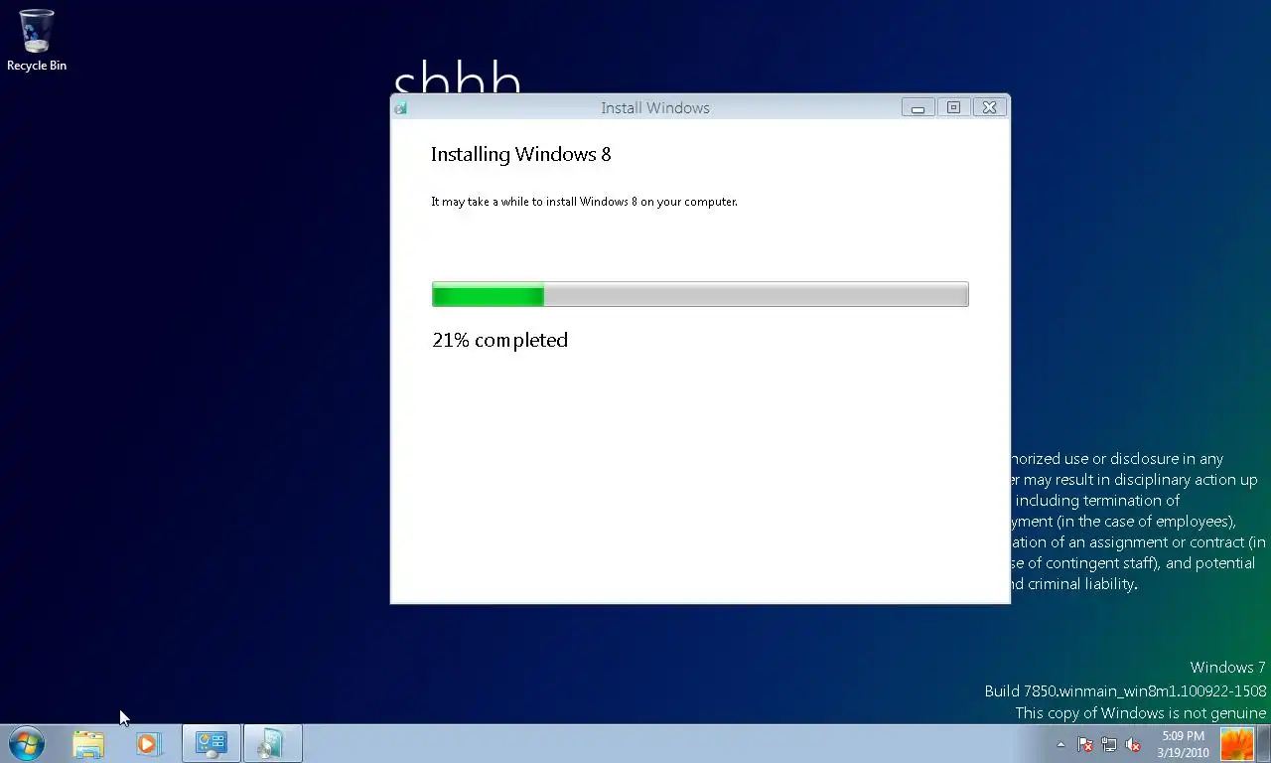The height and width of the screenshot is (763, 1271).
Task: Show hidden system tray icons
Action: (x=1060, y=744)
